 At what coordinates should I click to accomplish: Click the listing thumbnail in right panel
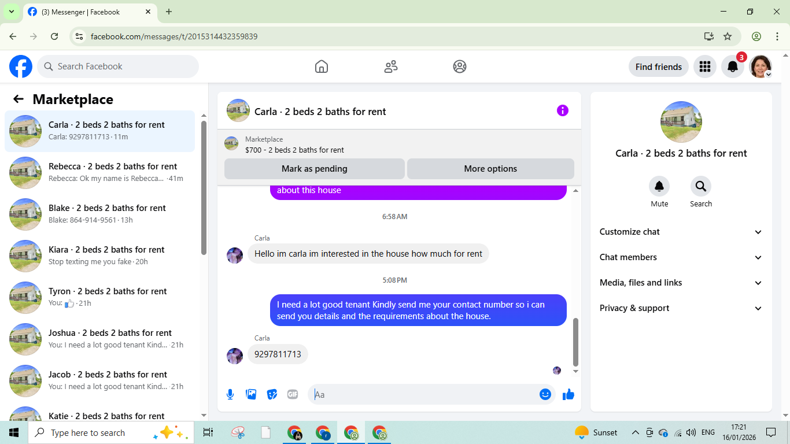pos(681,122)
